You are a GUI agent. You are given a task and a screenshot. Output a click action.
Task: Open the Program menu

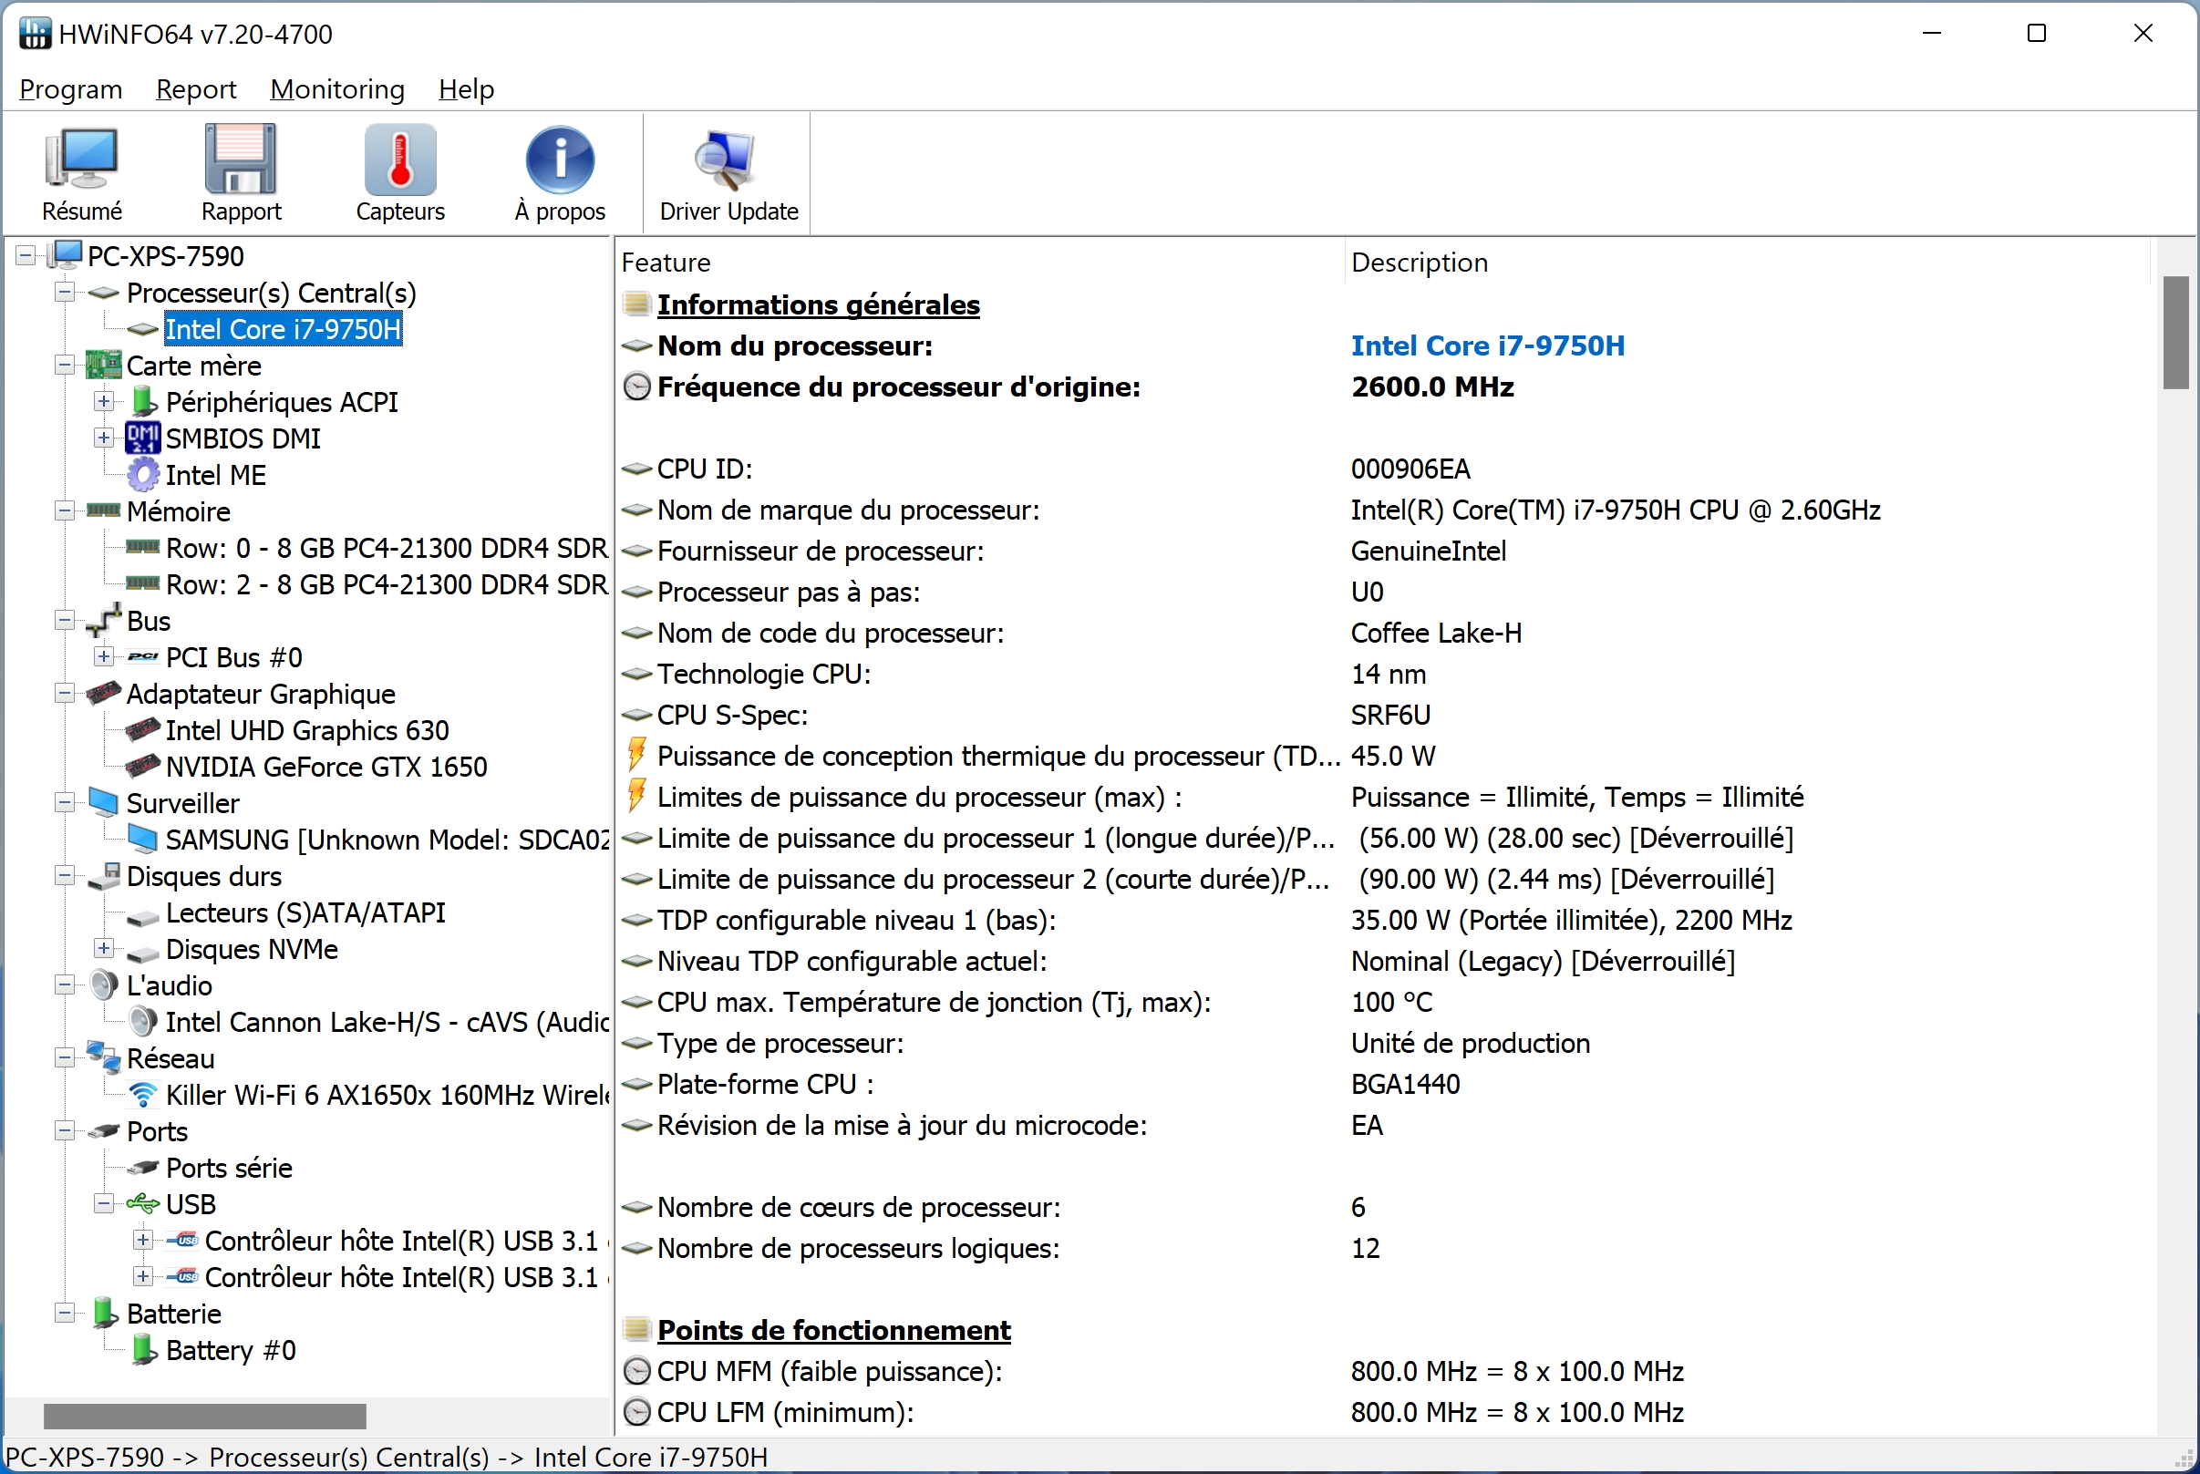pos(70,89)
